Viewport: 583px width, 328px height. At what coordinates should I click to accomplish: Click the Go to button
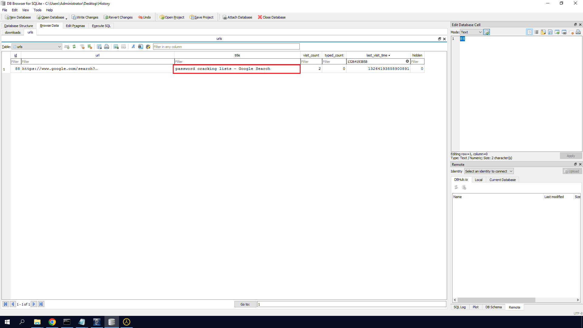tap(245, 304)
